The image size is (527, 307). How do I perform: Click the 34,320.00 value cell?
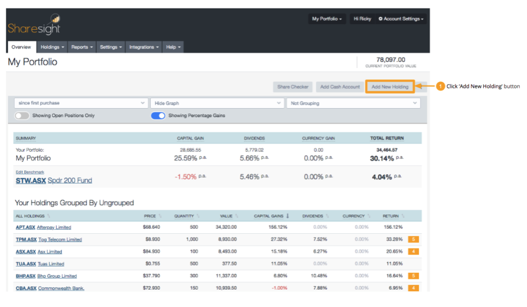tap(226, 228)
